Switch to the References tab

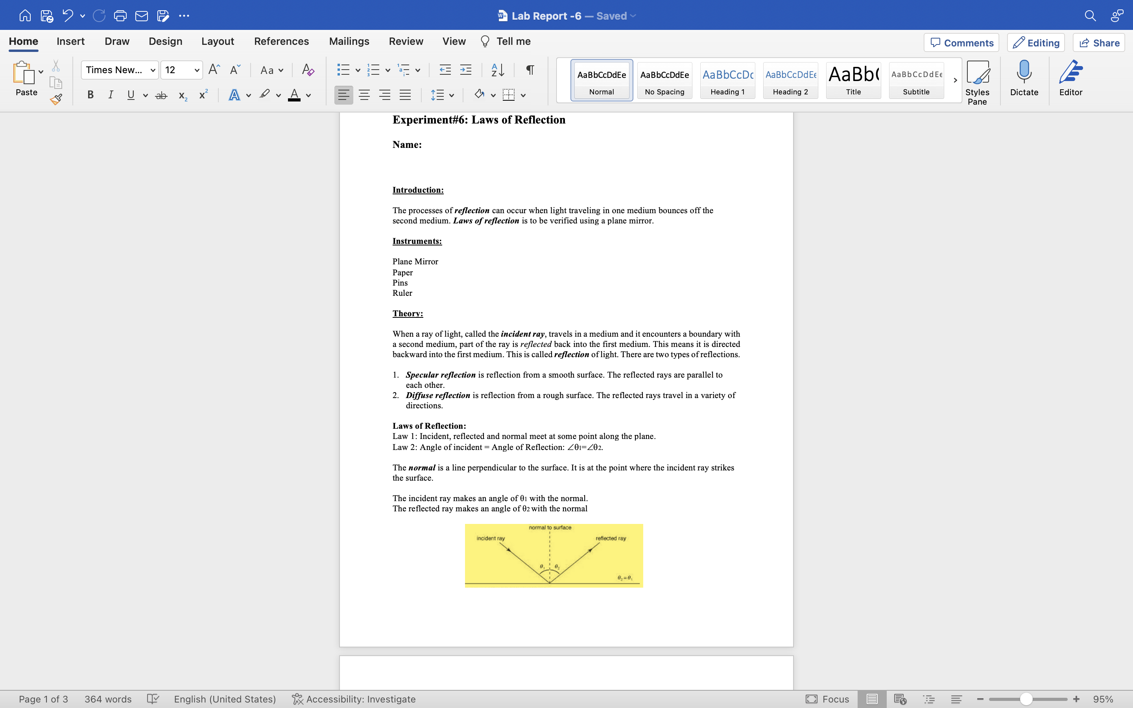(281, 41)
